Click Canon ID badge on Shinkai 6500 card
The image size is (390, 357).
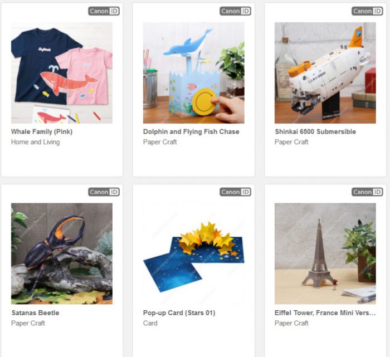(x=367, y=11)
